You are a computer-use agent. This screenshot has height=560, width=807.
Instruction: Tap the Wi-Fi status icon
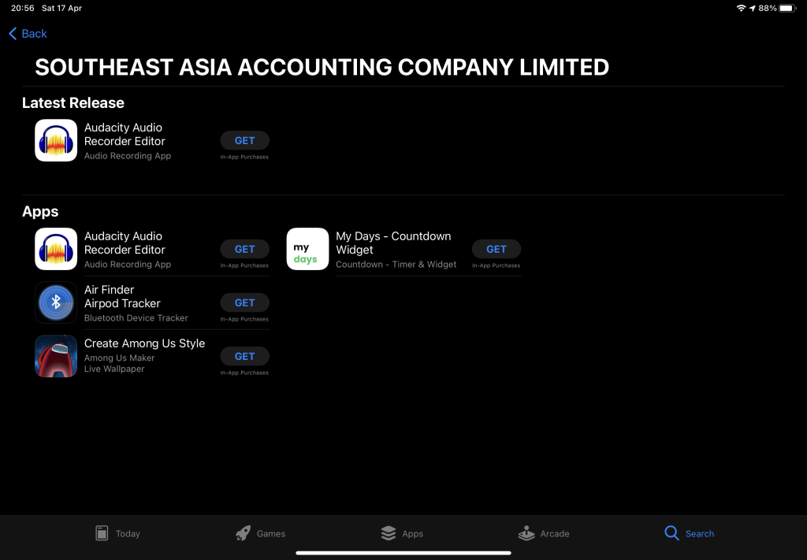[742, 7]
